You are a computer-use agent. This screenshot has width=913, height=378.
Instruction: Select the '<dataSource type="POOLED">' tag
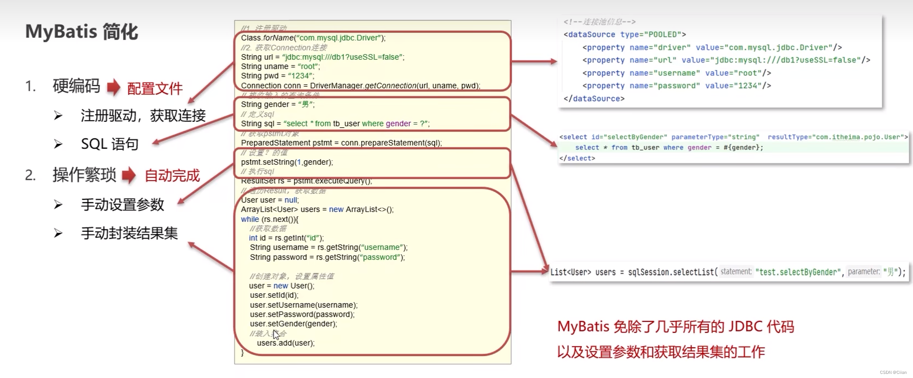[625, 35]
